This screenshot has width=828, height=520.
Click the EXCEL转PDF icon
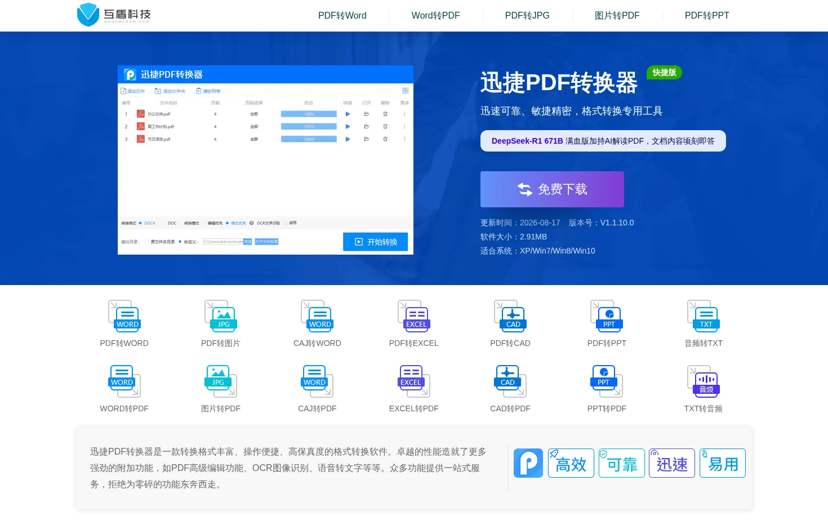pos(414,381)
